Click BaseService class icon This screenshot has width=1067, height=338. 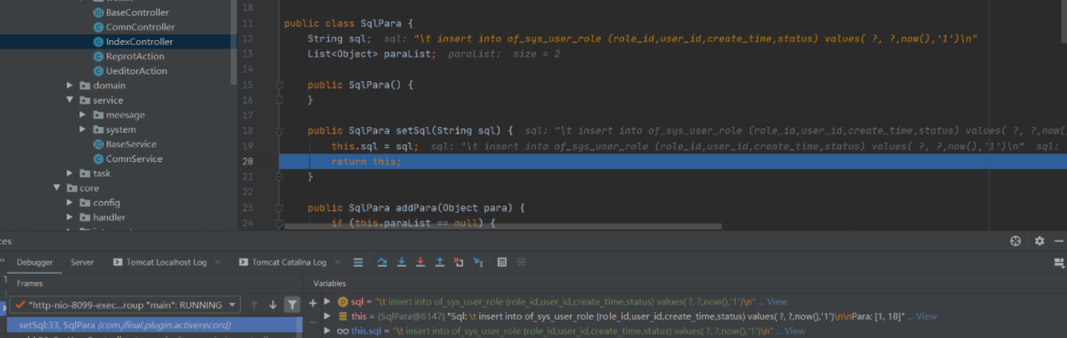[x=99, y=144]
